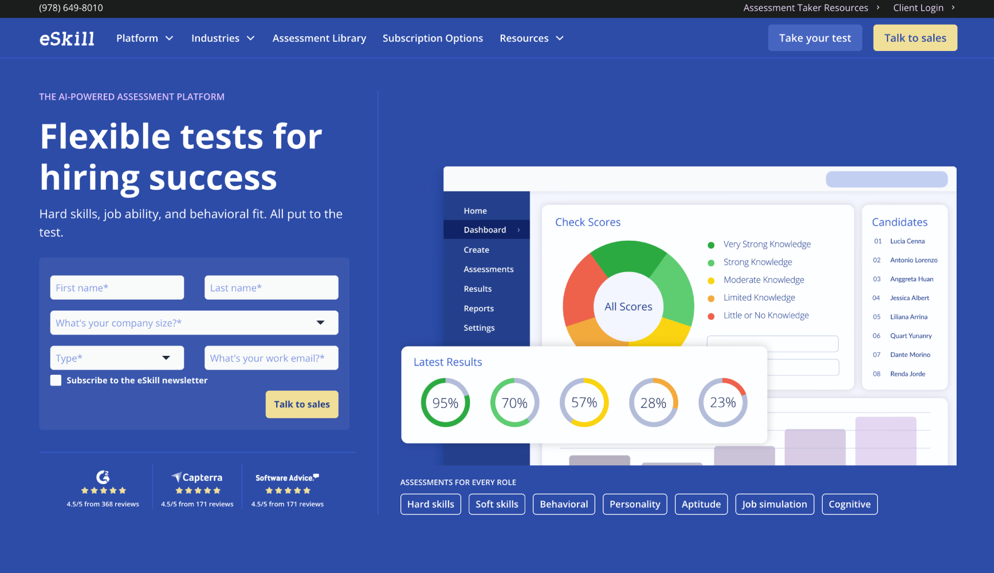Click the eSkill logo
The height and width of the screenshot is (573, 994).
click(66, 38)
